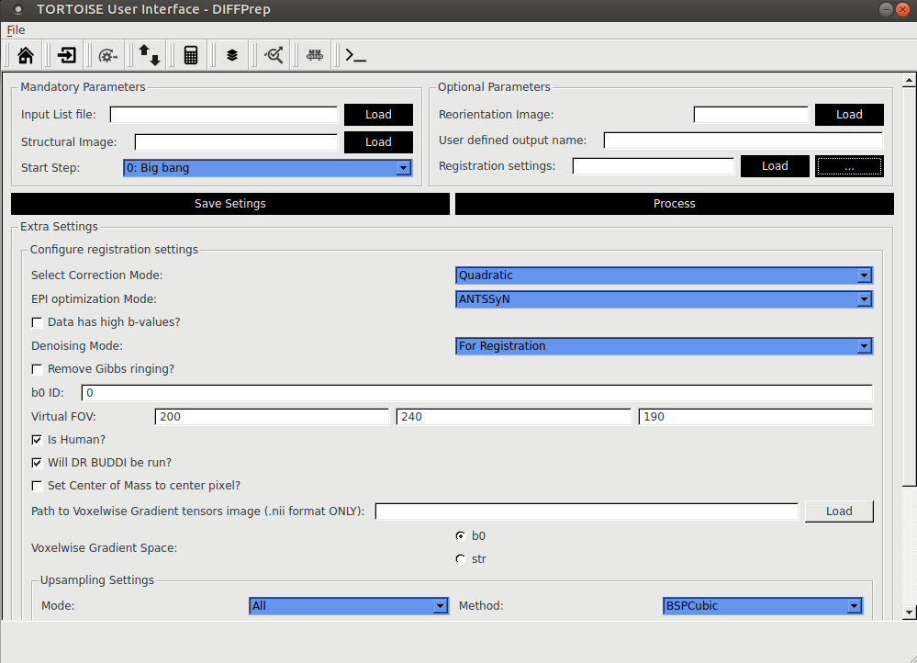Click the vertical scrollbar handle

(909, 287)
